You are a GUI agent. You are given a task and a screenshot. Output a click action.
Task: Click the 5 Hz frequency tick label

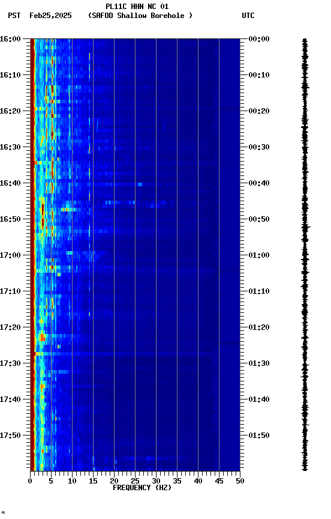(x=51, y=481)
